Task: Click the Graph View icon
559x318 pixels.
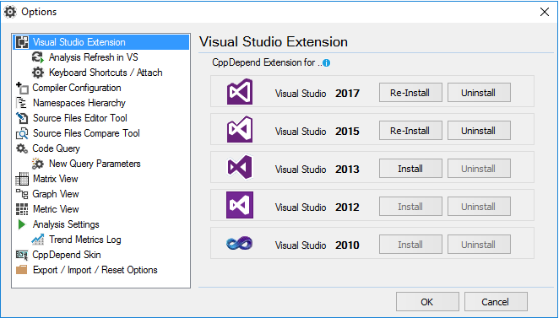Action: 22,194
